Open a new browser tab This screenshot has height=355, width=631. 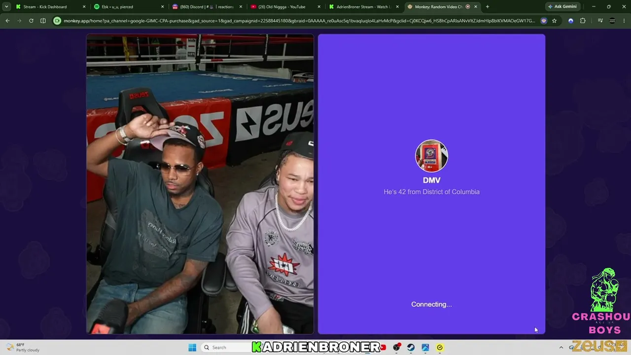click(488, 7)
